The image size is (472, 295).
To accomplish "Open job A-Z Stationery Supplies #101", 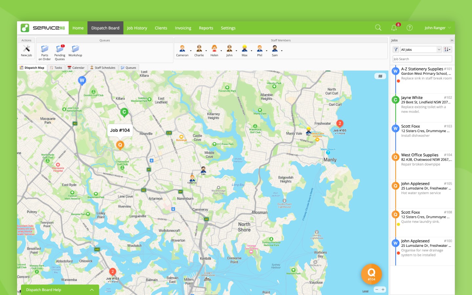I will pyautogui.click(x=422, y=79).
